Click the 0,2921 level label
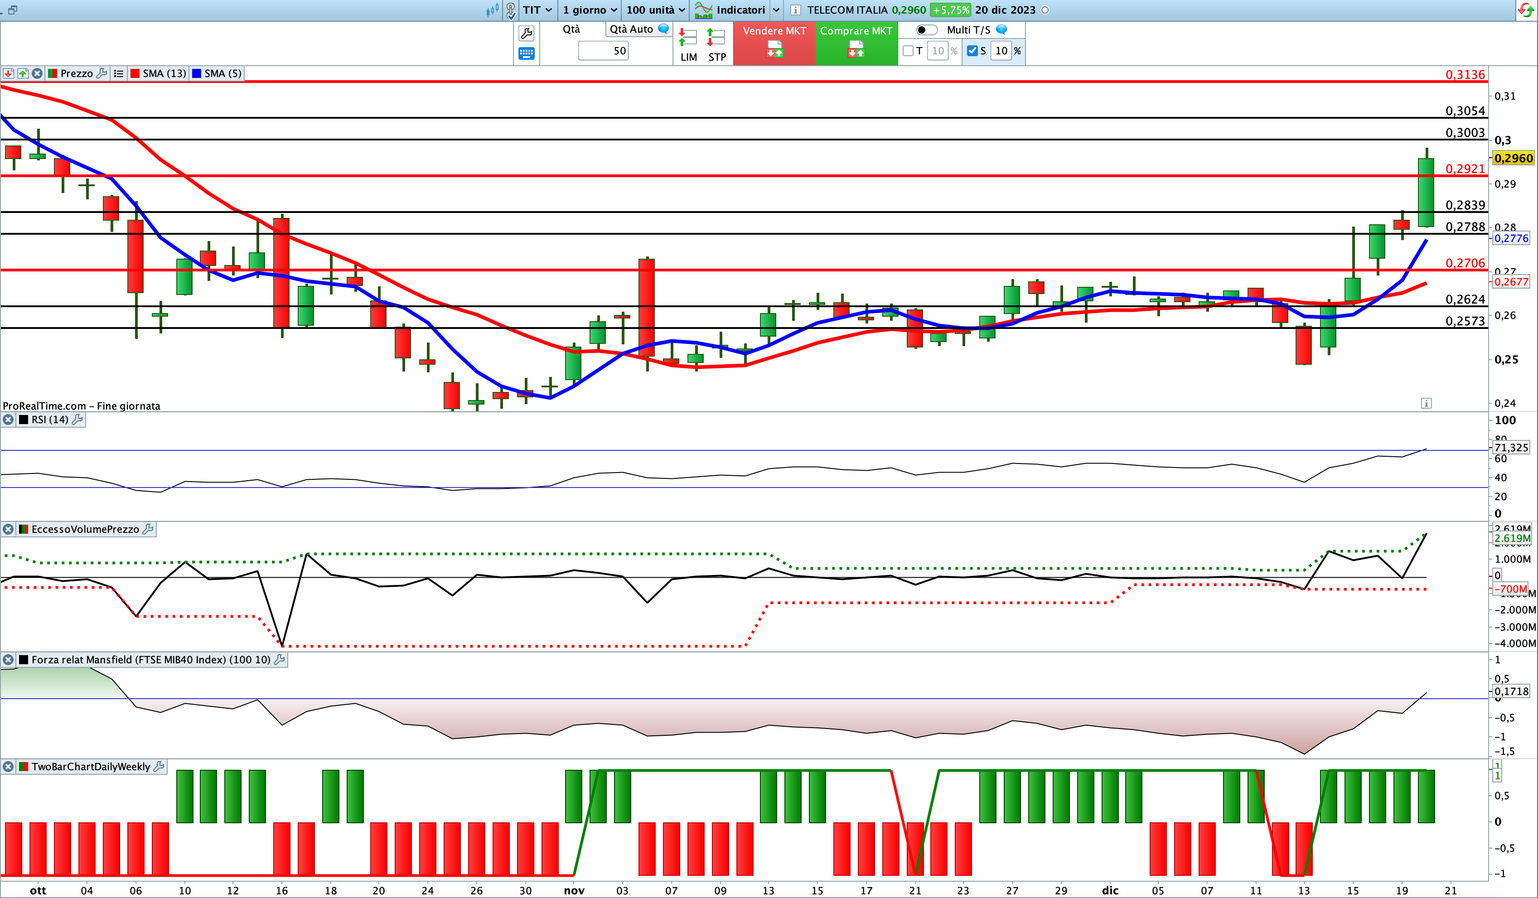Image resolution: width=1538 pixels, height=898 pixels. point(1465,169)
